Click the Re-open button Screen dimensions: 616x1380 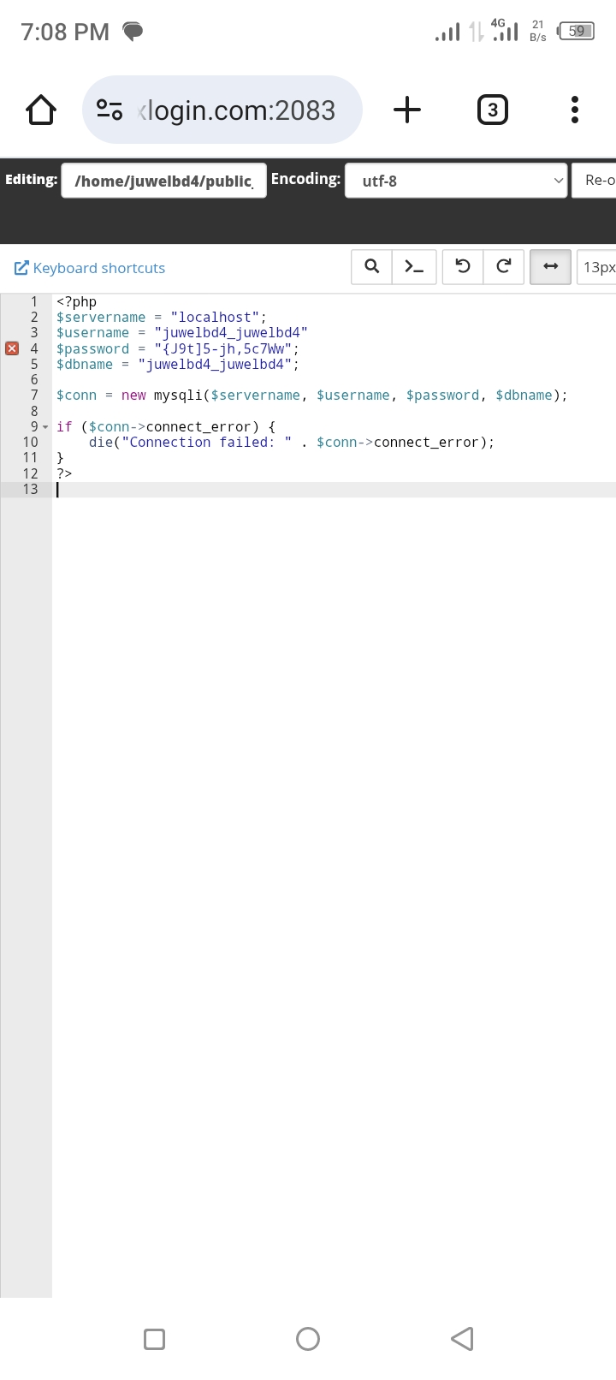tap(595, 181)
